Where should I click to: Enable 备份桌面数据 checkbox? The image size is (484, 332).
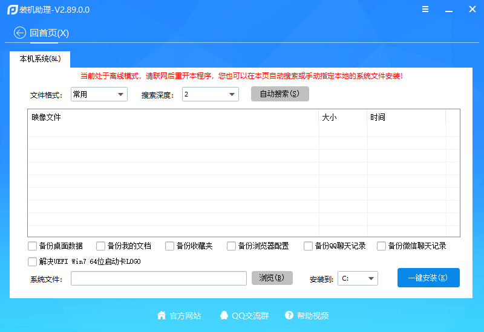33,246
